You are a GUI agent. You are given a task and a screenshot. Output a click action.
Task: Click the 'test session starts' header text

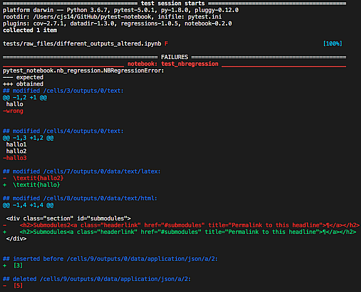[173, 3]
